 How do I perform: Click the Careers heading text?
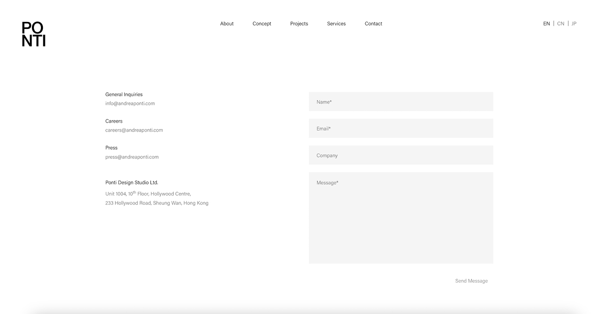114,121
